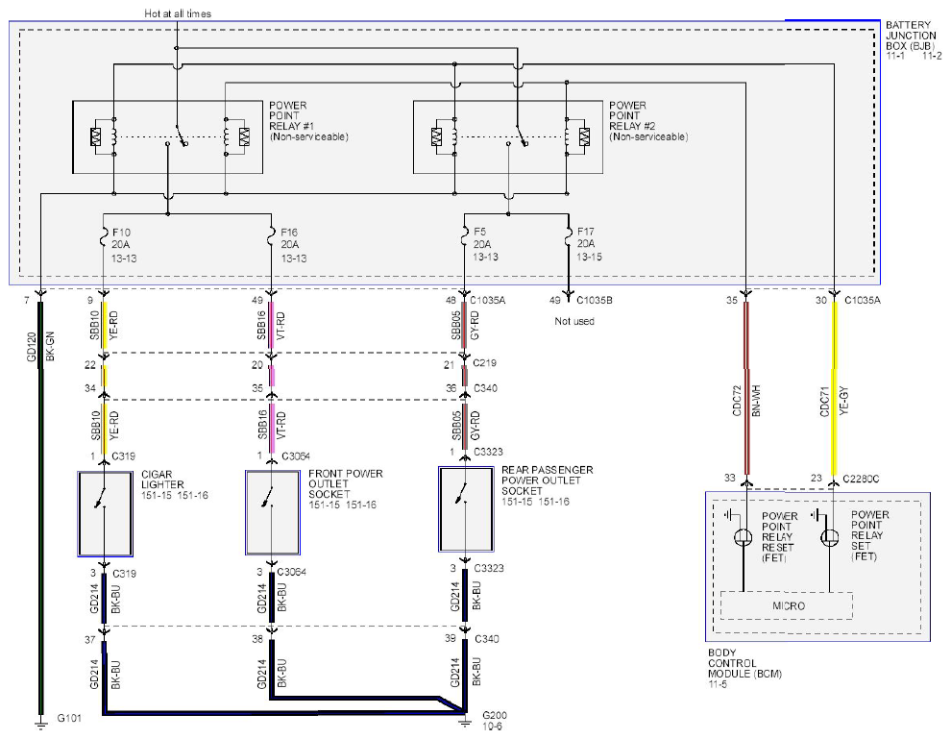This screenshot has height=739, width=951.
Task: Click the G101 ground label
Action: [69, 718]
